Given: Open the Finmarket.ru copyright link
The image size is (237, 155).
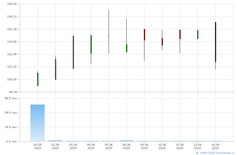Looking at the screenshot, I should [x=215, y=153].
